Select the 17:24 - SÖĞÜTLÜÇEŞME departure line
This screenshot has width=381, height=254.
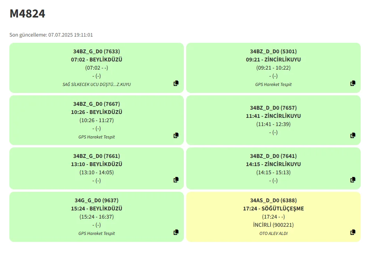(273, 208)
